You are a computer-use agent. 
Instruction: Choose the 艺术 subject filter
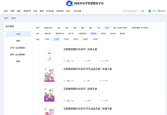click(x=99, y=28)
